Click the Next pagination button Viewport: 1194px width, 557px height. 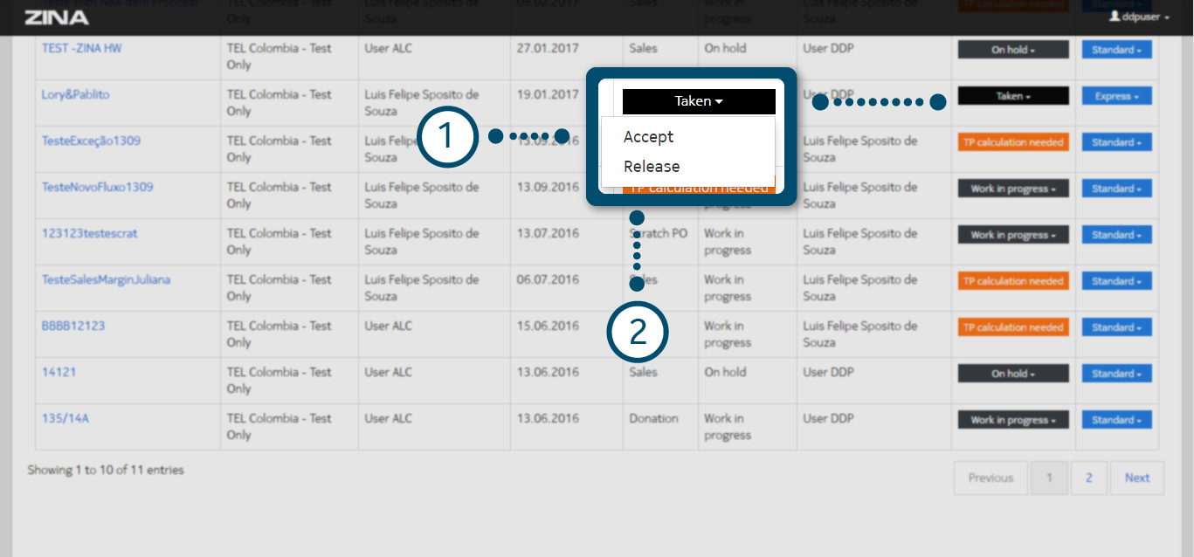tap(1136, 478)
